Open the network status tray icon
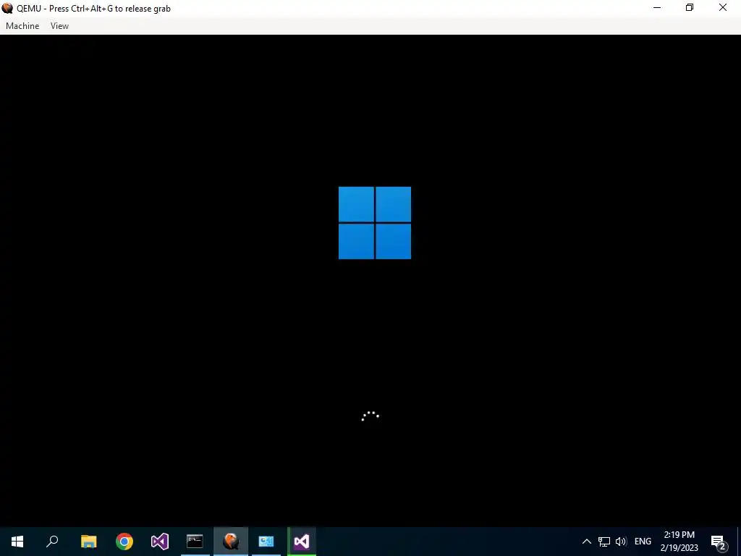The height and width of the screenshot is (556, 741). tap(604, 542)
